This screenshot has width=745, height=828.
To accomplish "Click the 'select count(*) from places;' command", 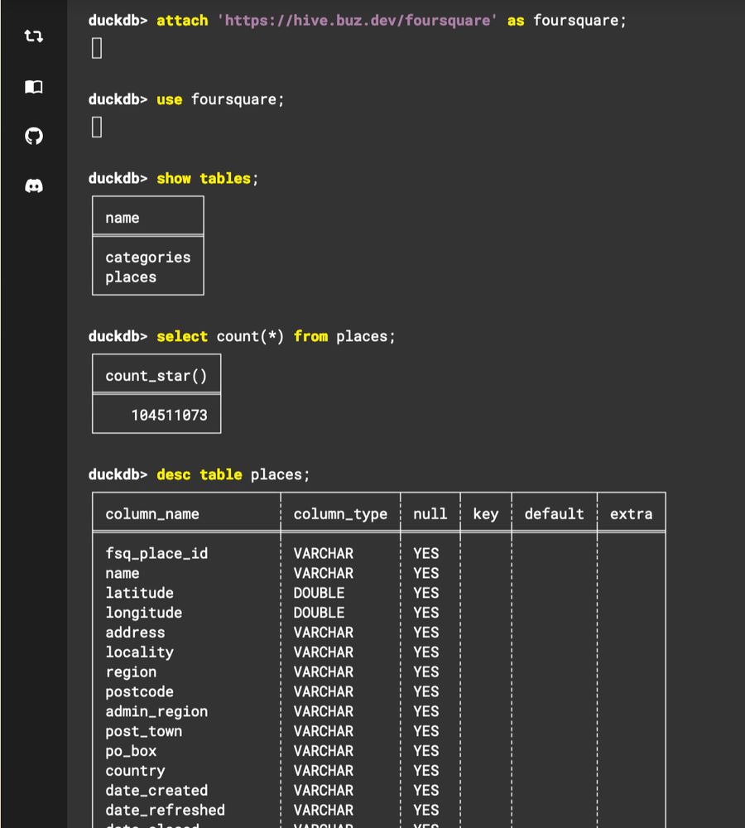I will (242, 336).
